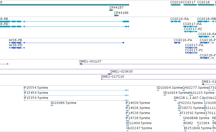The width and height of the screenshot is (216, 132).
Task: Click the CG9318 gene label
Action: 203,2
